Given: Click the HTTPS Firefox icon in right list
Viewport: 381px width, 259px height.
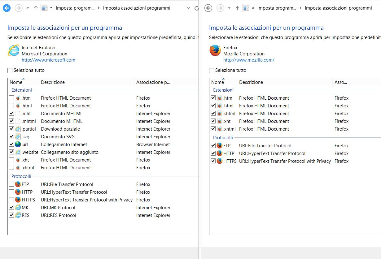Looking at the screenshot, I should tap(220, 161).
